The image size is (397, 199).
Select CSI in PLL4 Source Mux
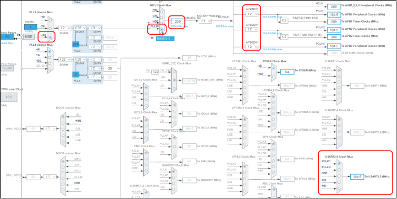click(x=50, y=57)
